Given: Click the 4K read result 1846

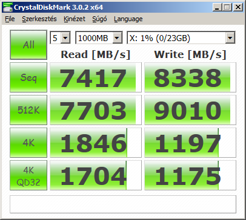Looking at the screenshot, I should point(96,143).
